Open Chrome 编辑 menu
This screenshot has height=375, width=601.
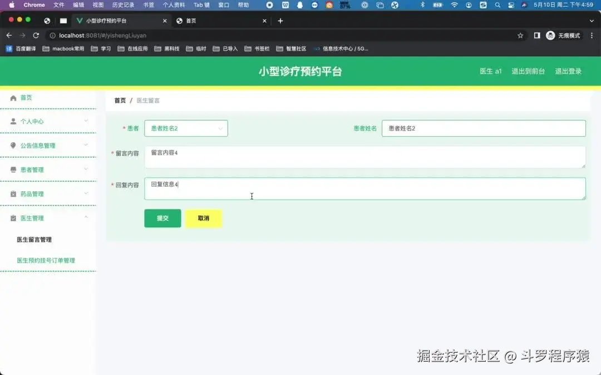tap(78, 5)
